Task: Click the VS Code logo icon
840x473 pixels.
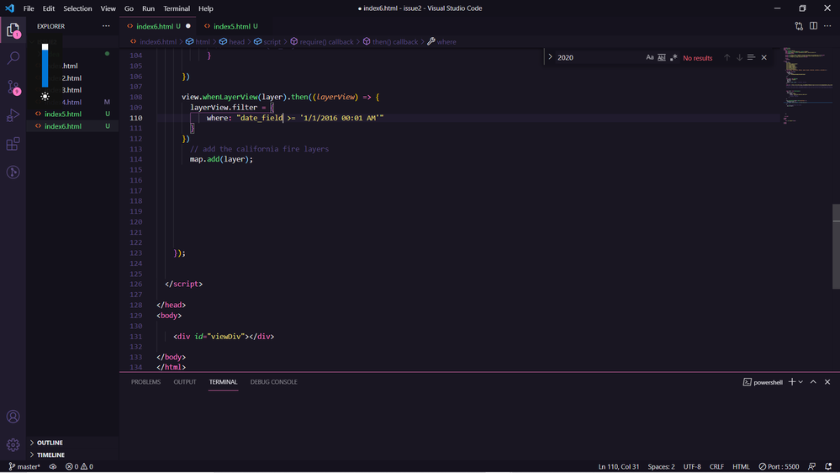Action: [9, 8]
